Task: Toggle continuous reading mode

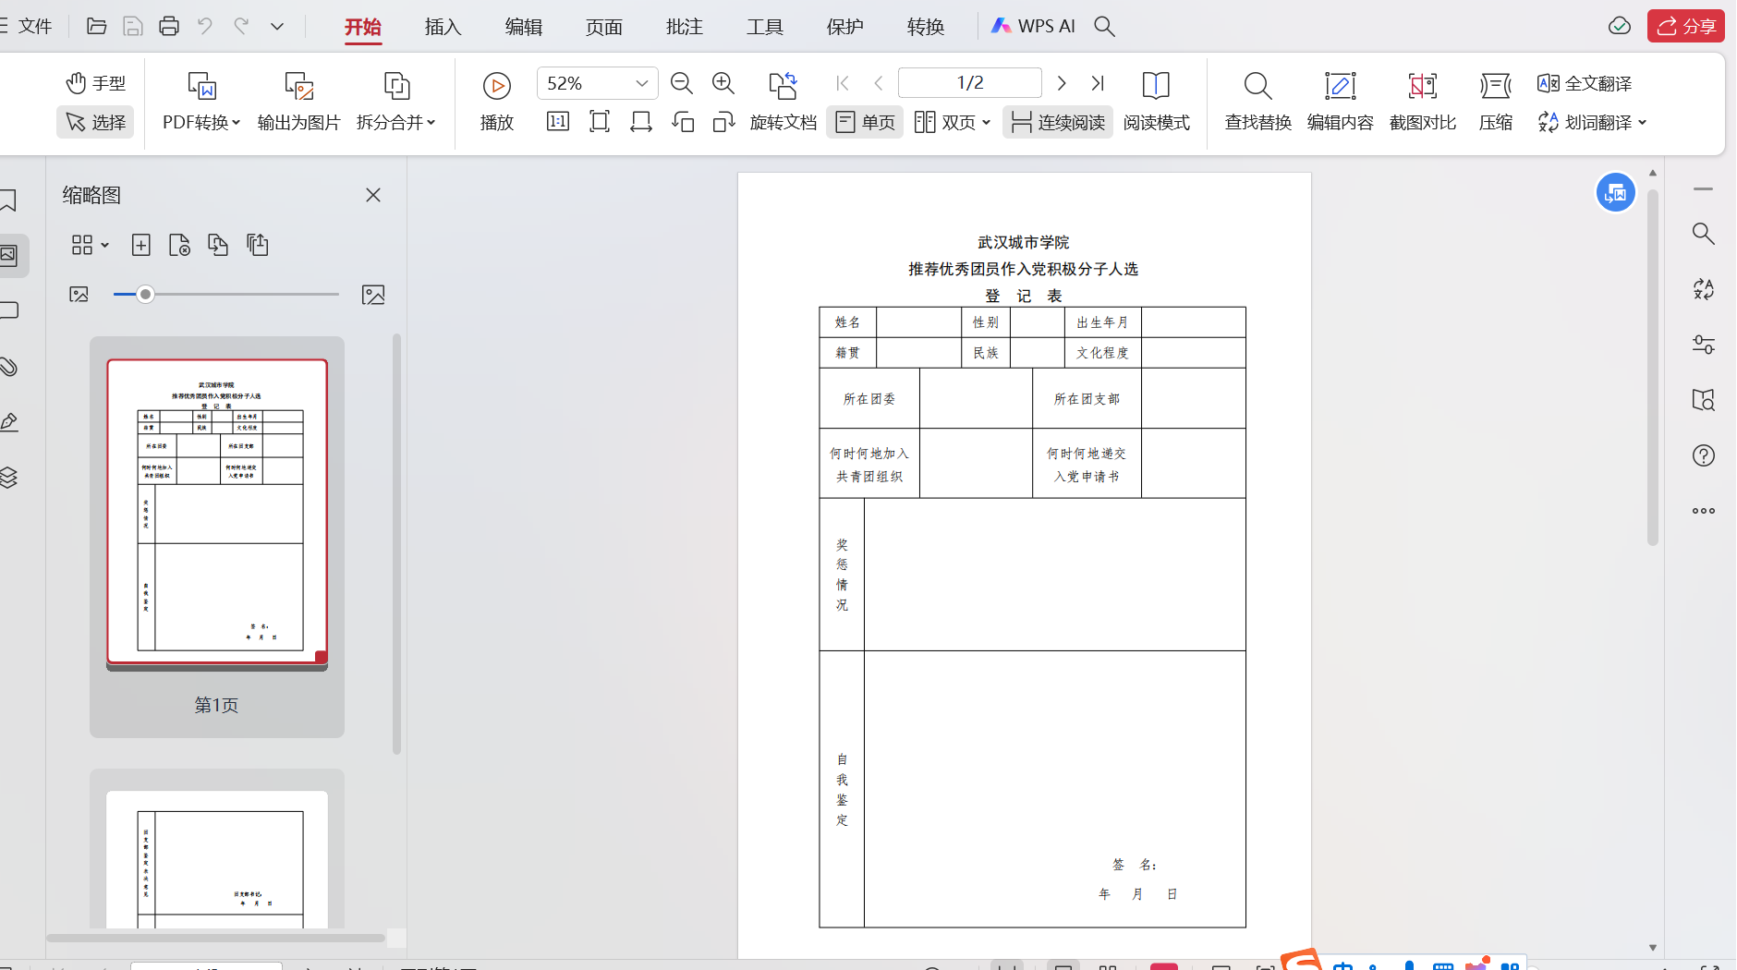Action: 1058,122
